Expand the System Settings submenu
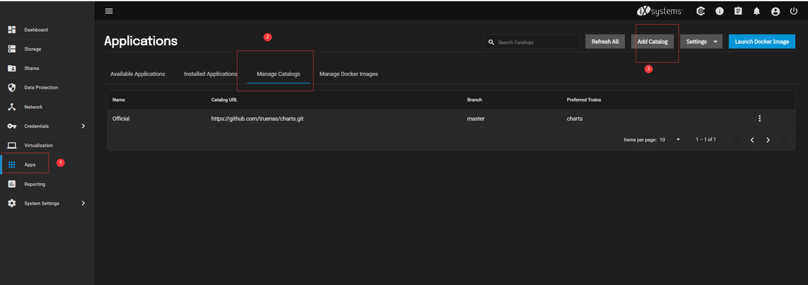The image size is (808, 285). (x=83, y=203)
